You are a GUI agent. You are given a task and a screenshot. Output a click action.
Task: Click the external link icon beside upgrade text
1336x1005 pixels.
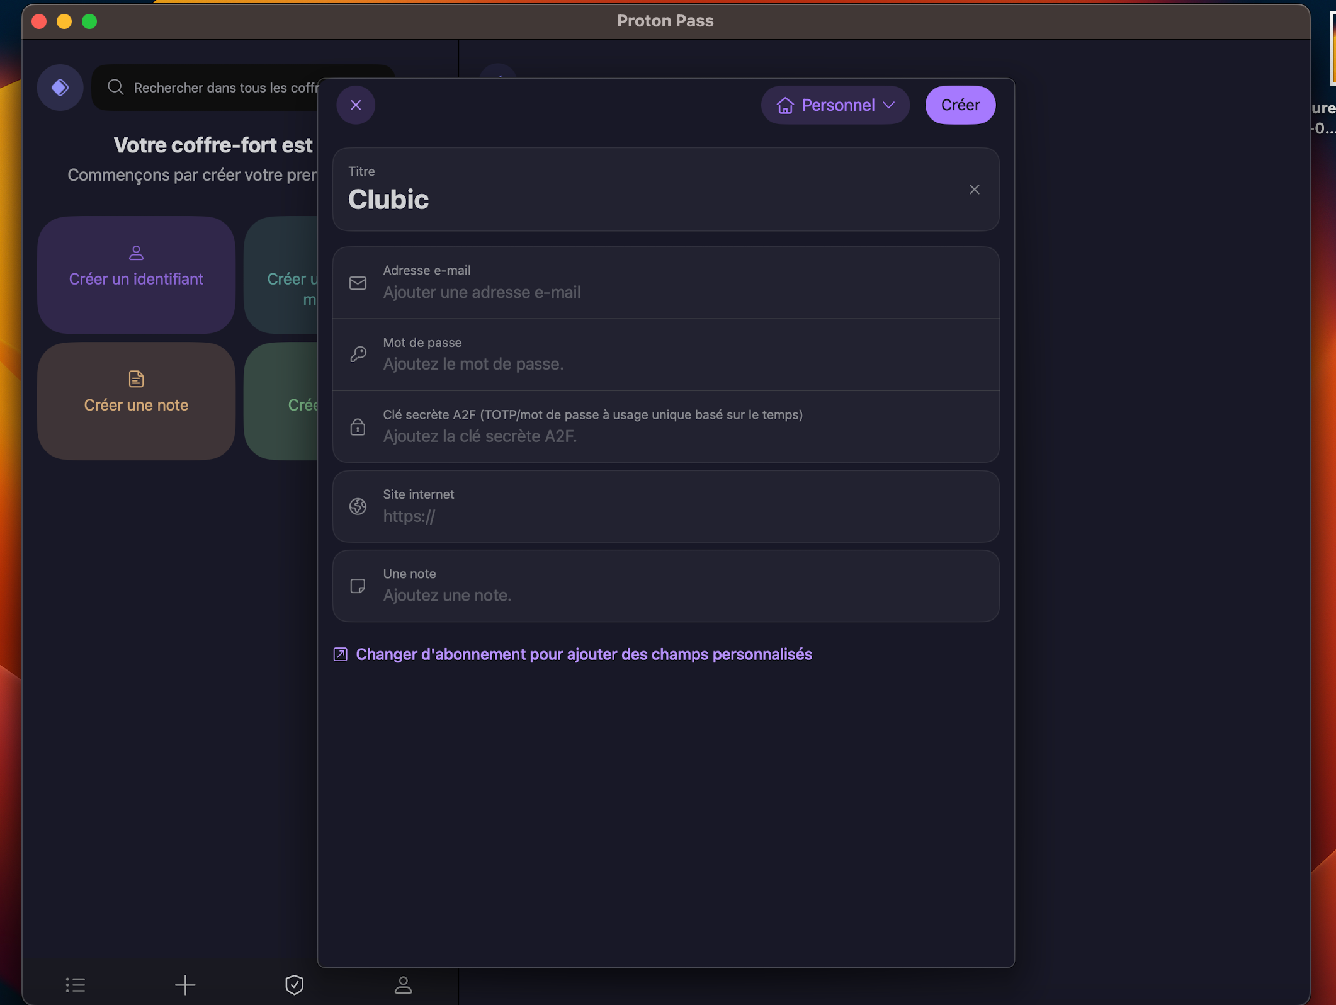click(x=340, y=654)
